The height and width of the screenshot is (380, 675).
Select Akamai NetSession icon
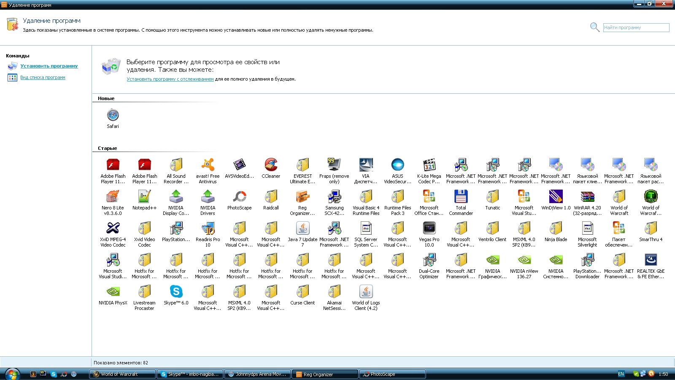(x=334, y=291)
